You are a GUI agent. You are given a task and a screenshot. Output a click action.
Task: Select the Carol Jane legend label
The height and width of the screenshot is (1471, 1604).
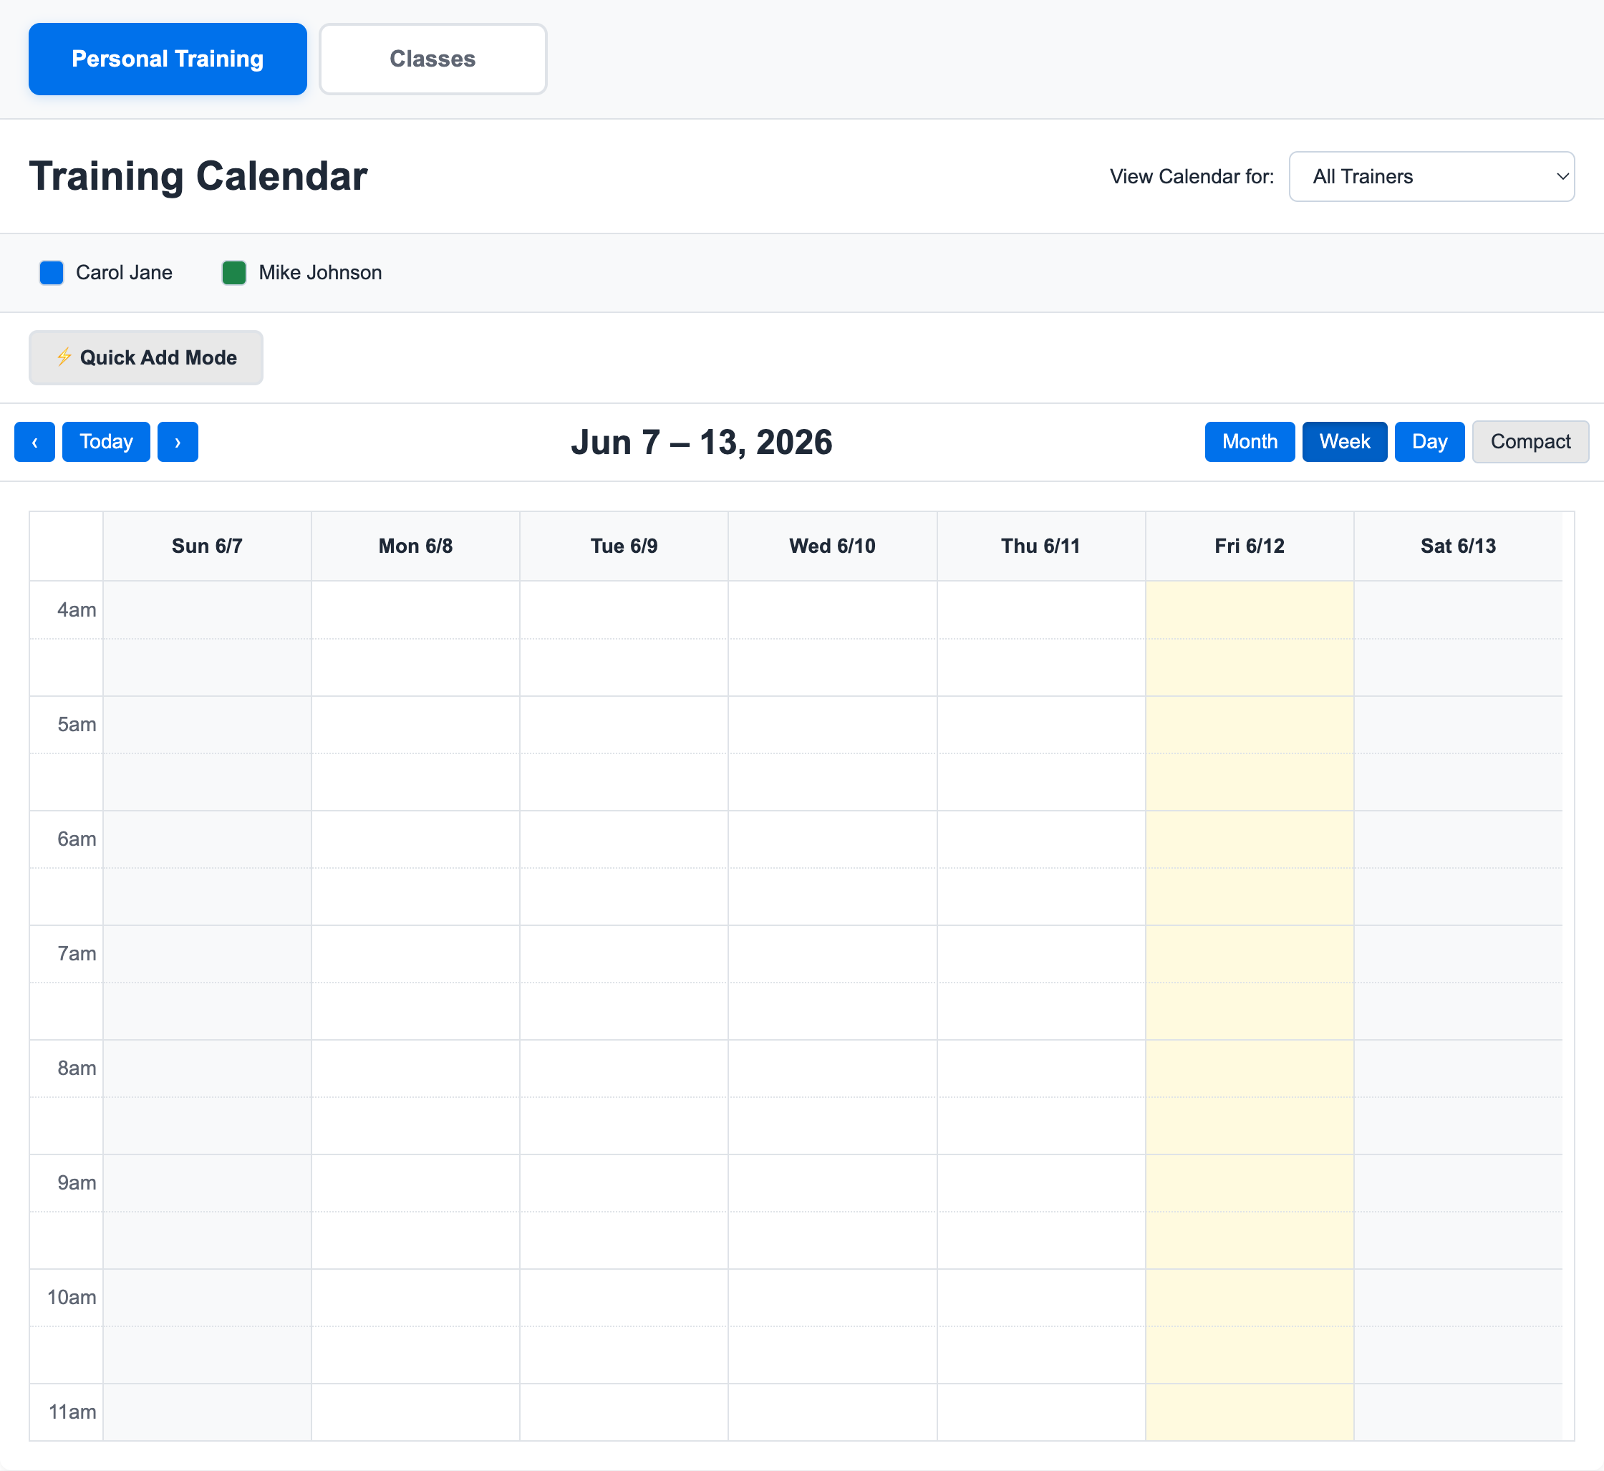(124, 272)
